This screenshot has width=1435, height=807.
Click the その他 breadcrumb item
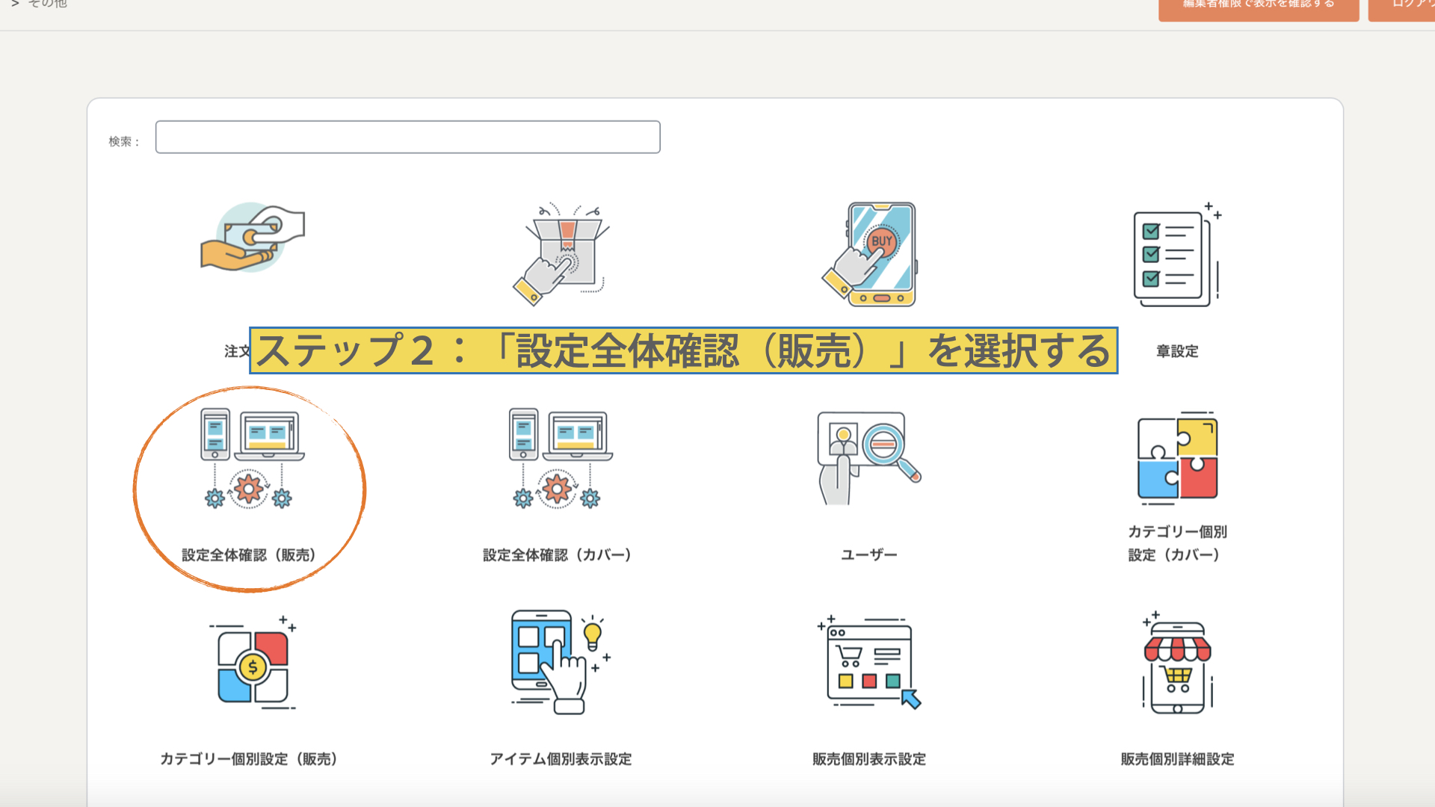tap(47, 4)
